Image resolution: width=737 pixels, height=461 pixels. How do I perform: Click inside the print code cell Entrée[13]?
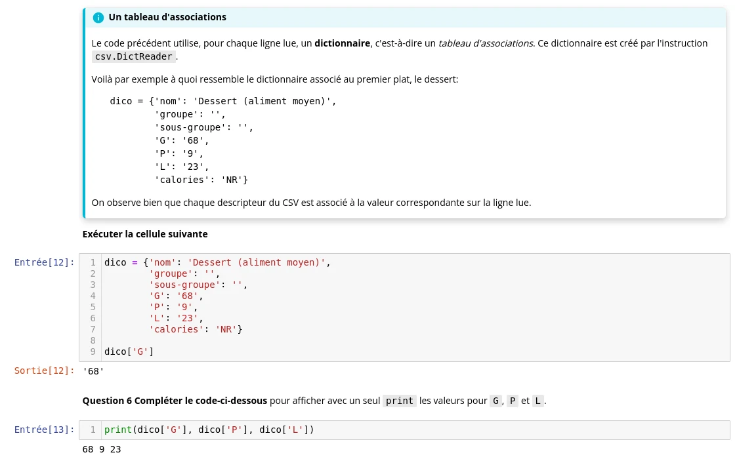click(x=404, y=430)
